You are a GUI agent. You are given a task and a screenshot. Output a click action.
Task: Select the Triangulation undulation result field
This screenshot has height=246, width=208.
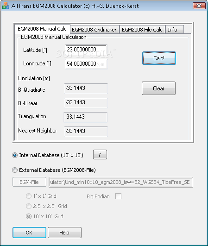pos(86,117)
